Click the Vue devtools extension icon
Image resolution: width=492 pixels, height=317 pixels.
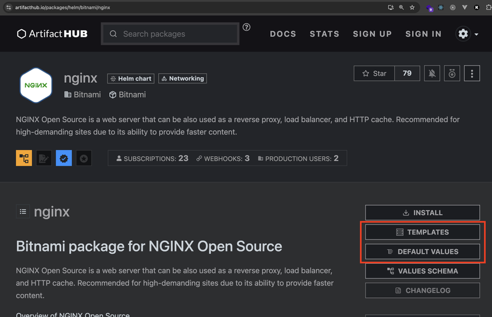tap(465, 8)
